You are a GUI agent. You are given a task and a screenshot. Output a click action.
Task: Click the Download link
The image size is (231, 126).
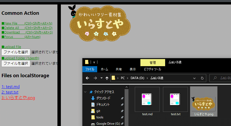pyautogui.click(x=27, y=32)
